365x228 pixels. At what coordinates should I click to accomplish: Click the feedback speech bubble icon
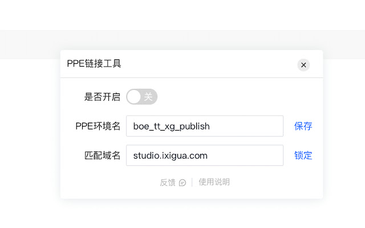pyautogui.click(x=182, y=183)
